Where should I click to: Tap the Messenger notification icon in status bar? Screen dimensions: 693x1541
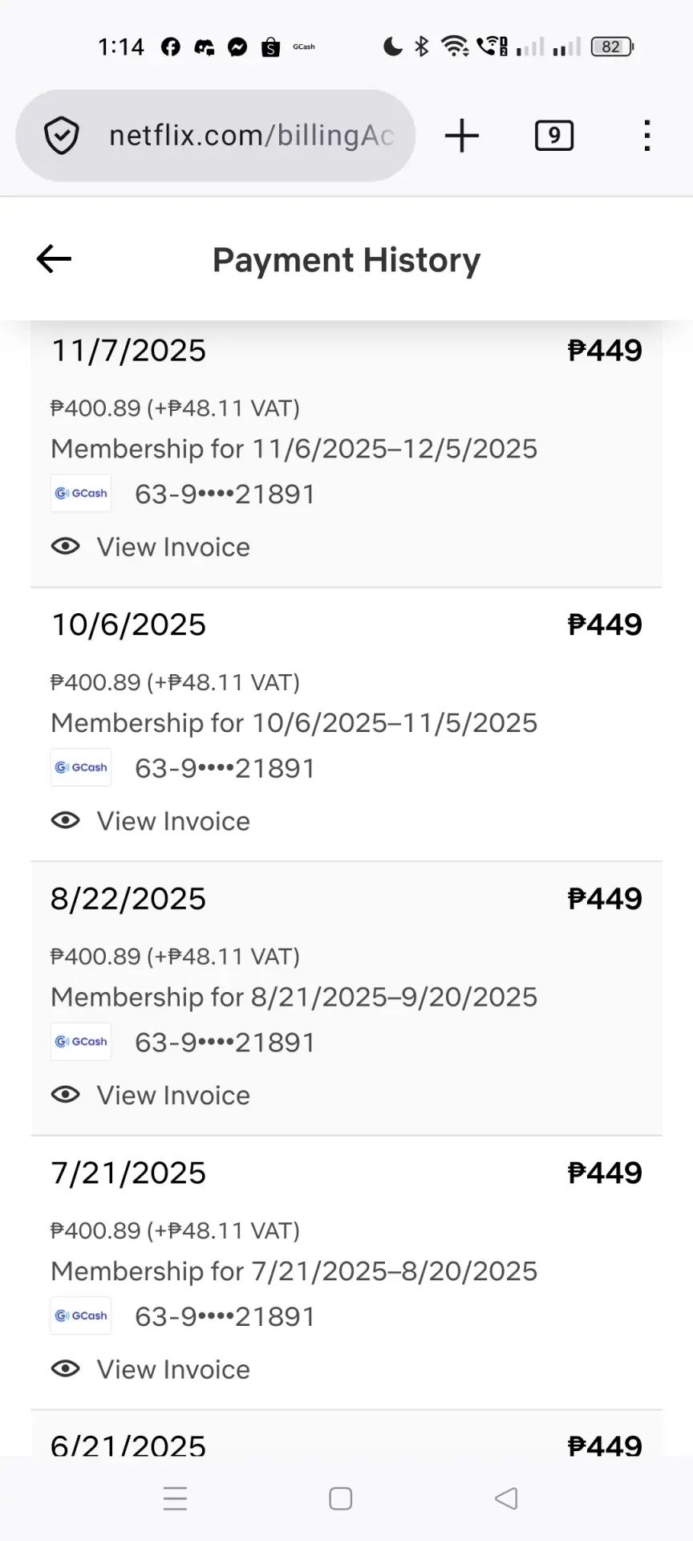point(237,47)
